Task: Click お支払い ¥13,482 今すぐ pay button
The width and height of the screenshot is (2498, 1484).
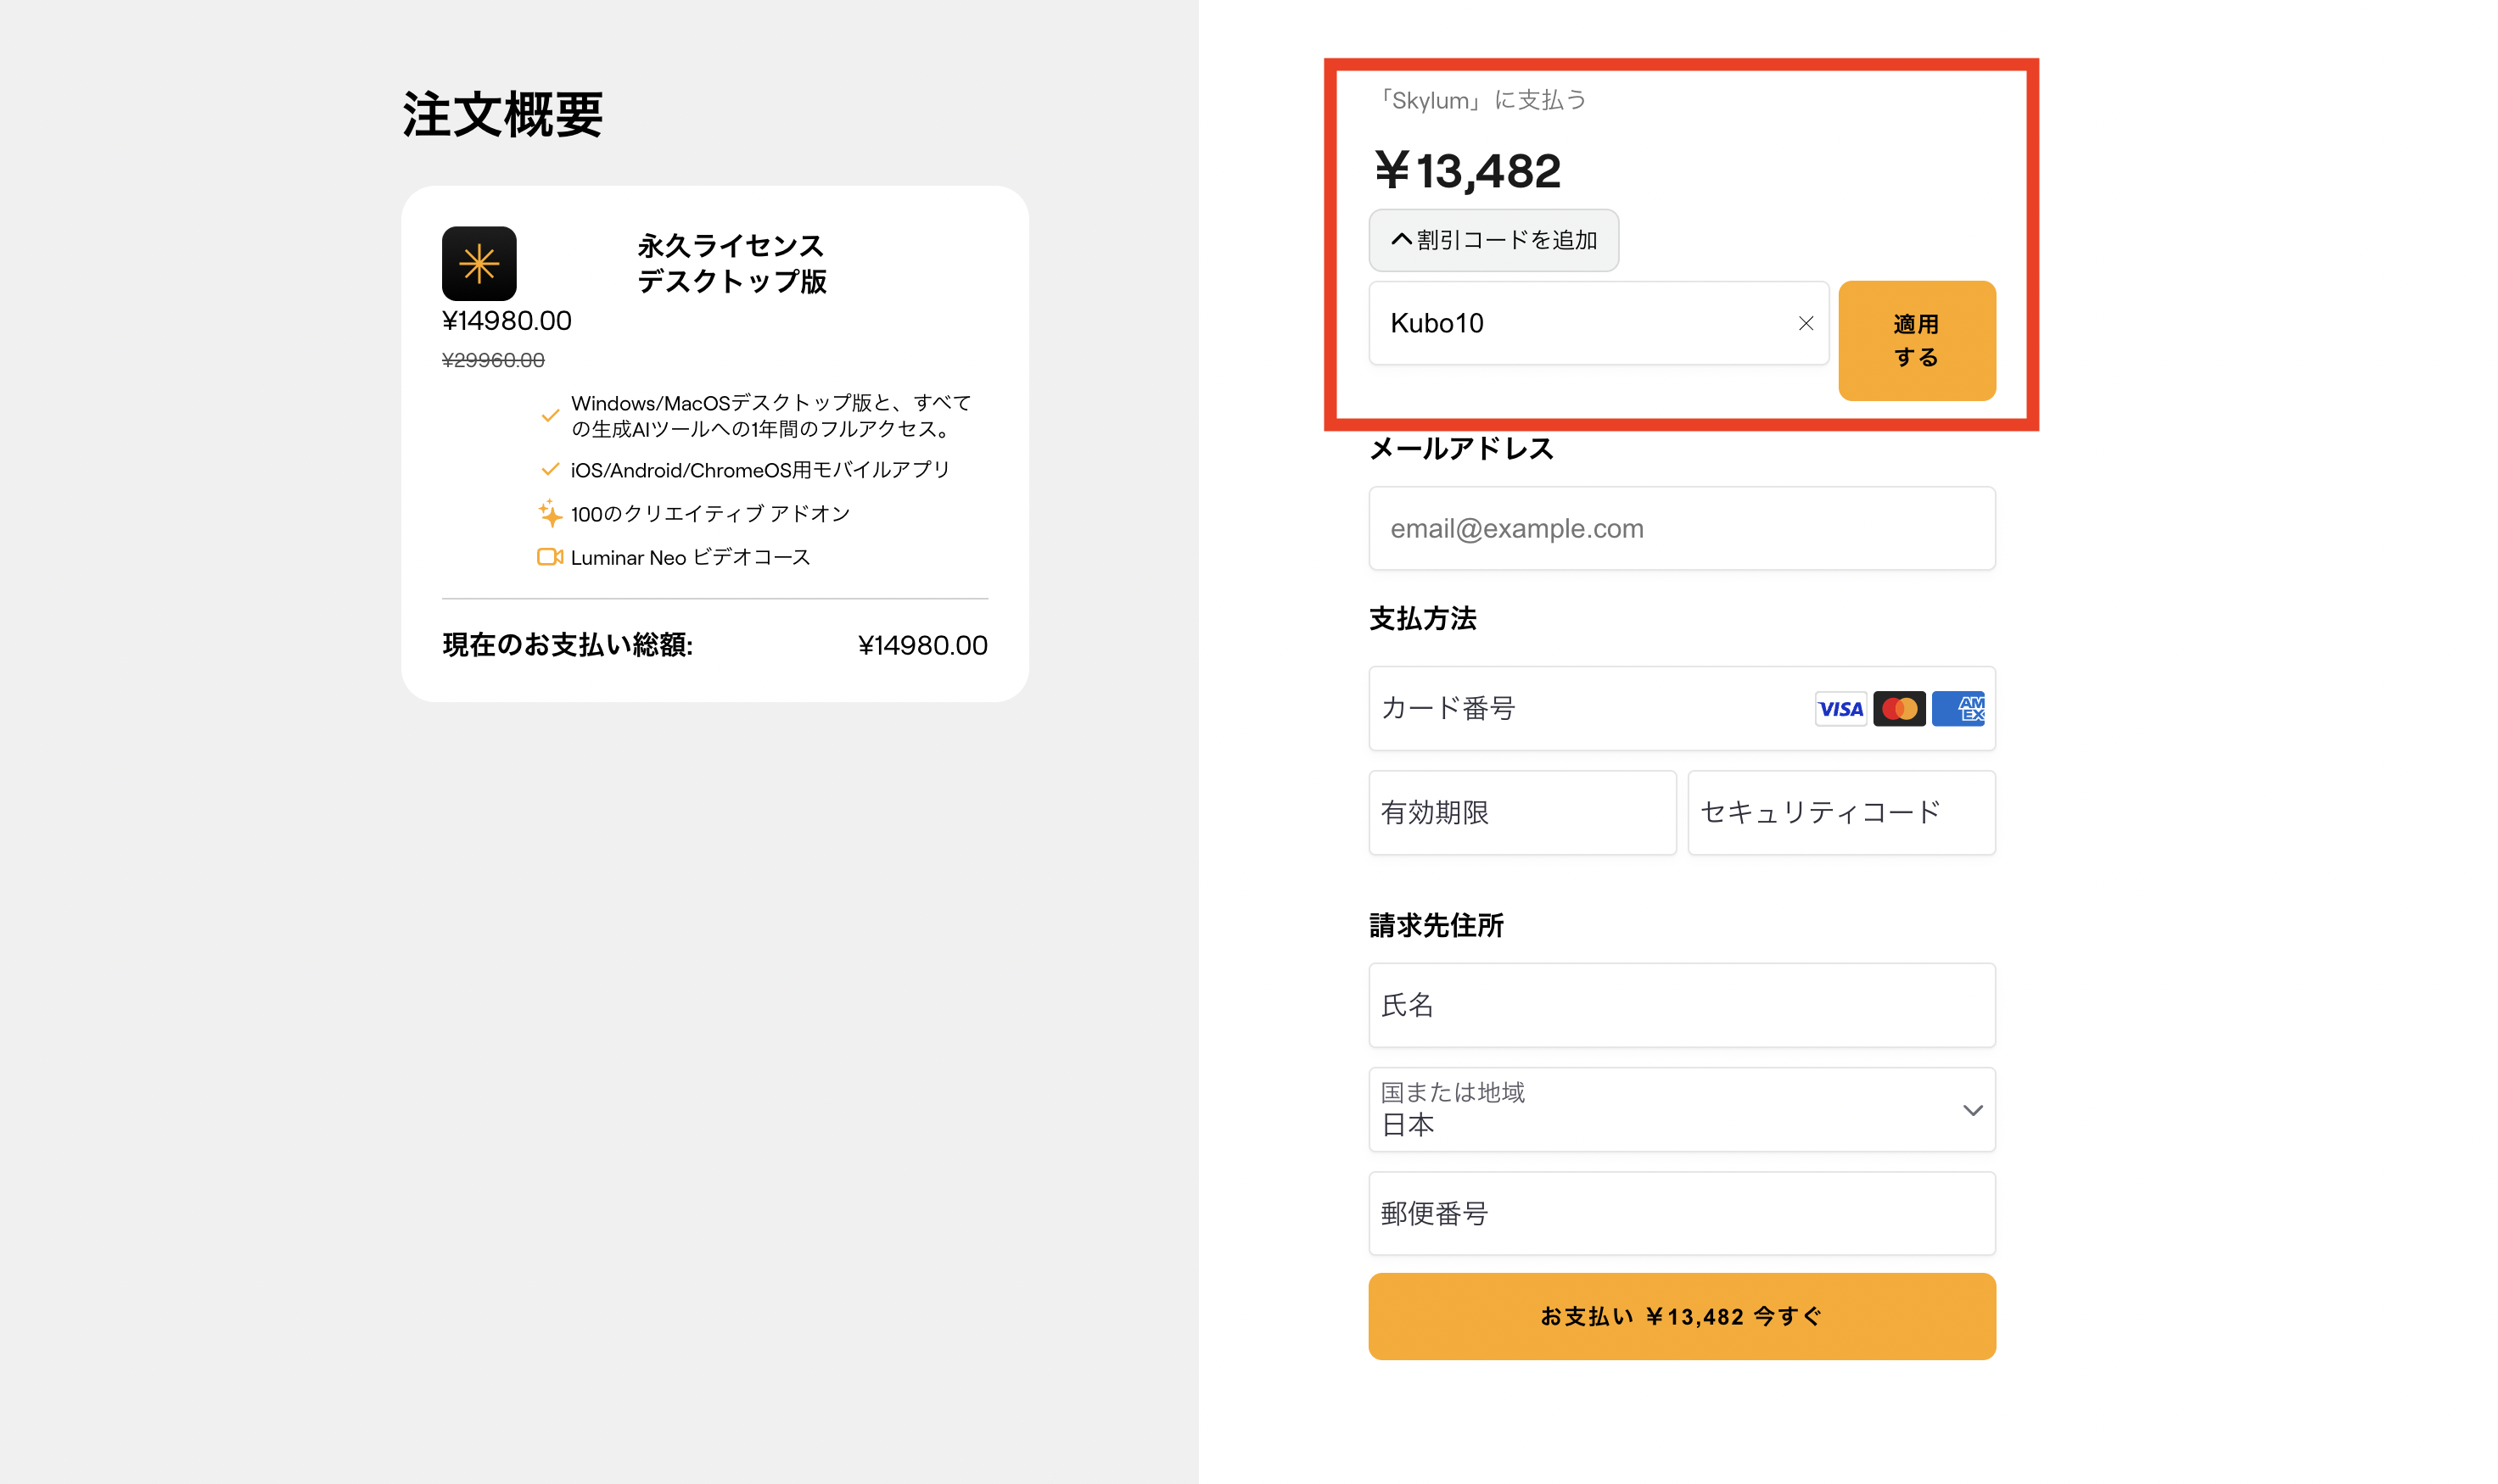Action: (x=1681, y=1315)
